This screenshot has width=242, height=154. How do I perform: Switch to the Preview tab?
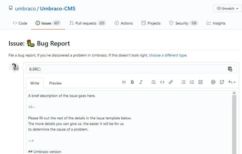point(55,83)
